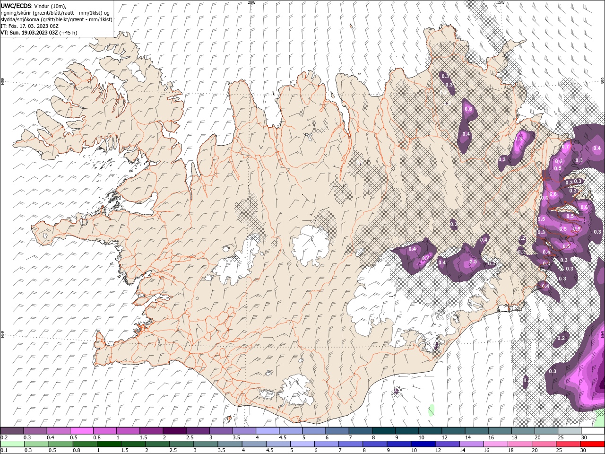This screenshot has height=454, width=605.
Task: Select the white snow legend swatch labelled 30
Action: [593, 431]
